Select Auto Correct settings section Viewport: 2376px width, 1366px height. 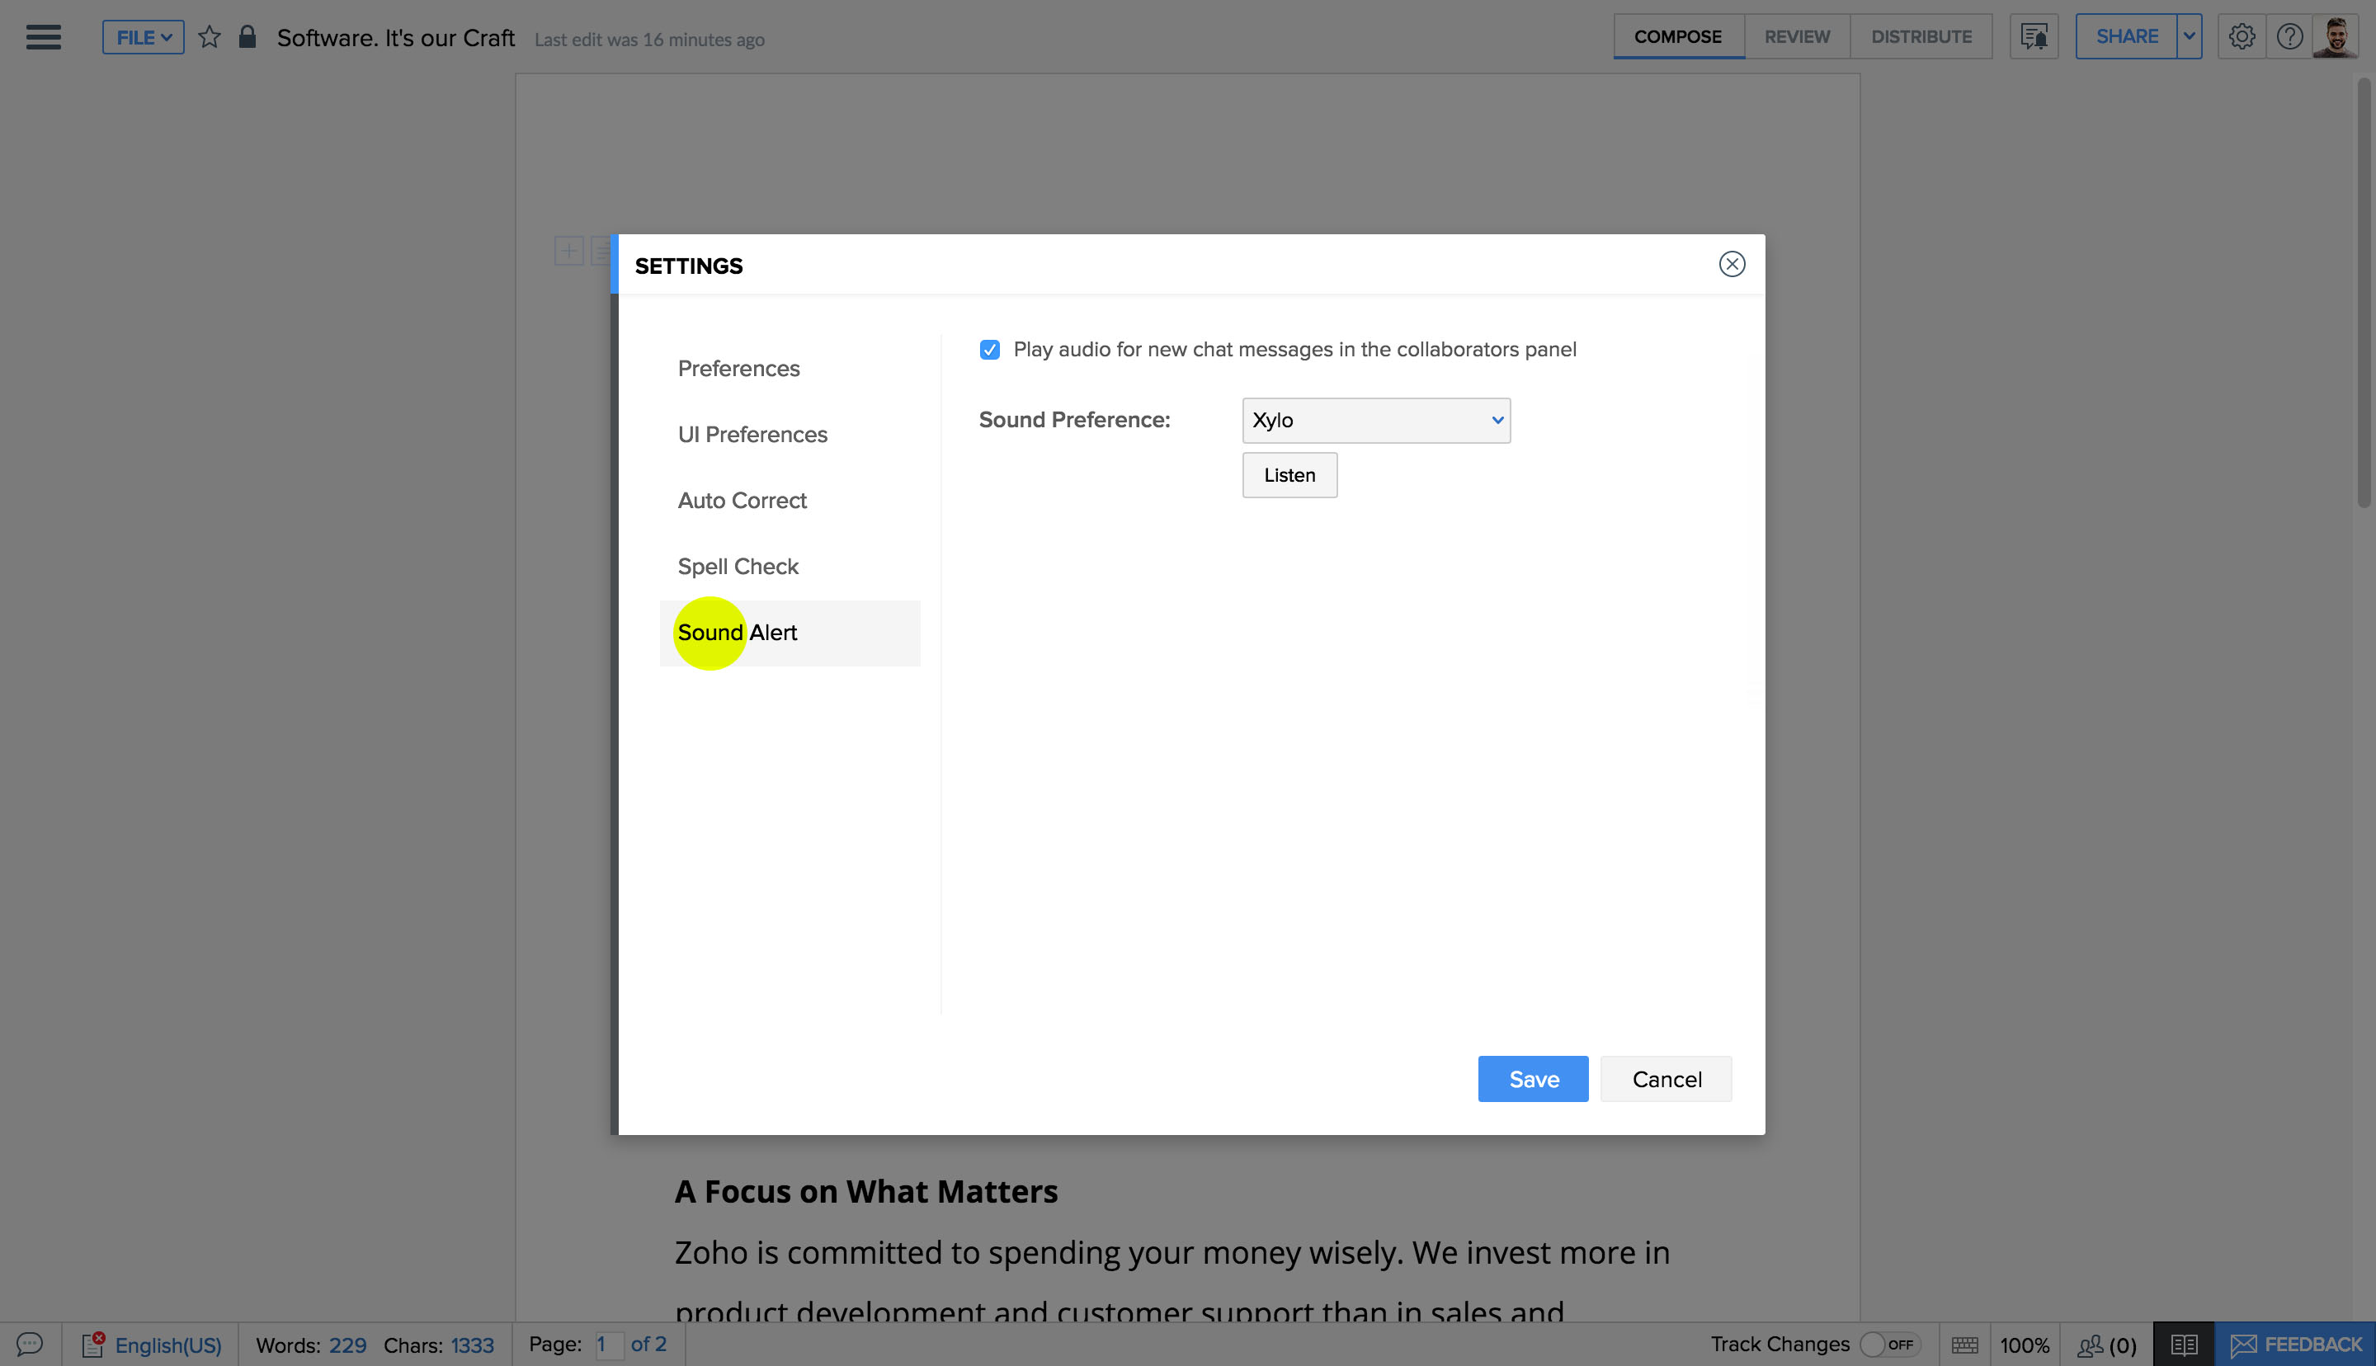coord(742,499)
